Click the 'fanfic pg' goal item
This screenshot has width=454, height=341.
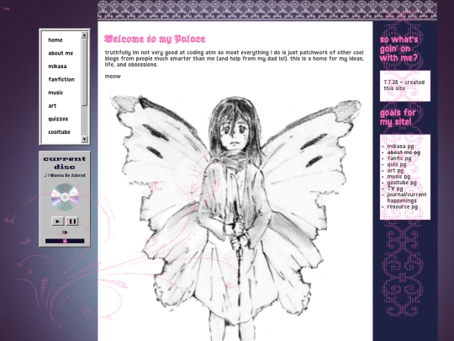(399, 158)
